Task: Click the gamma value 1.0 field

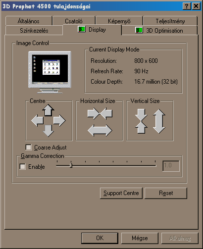Action: pyautogui.click(x=171, y=166)
